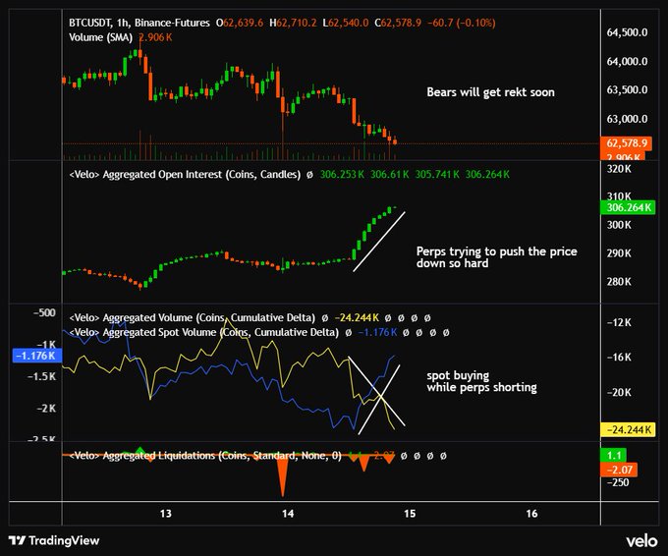Click the yellow -24.244K legend value
The height and width of the screenshot is (556, 668).
click(x=357, y=318)
